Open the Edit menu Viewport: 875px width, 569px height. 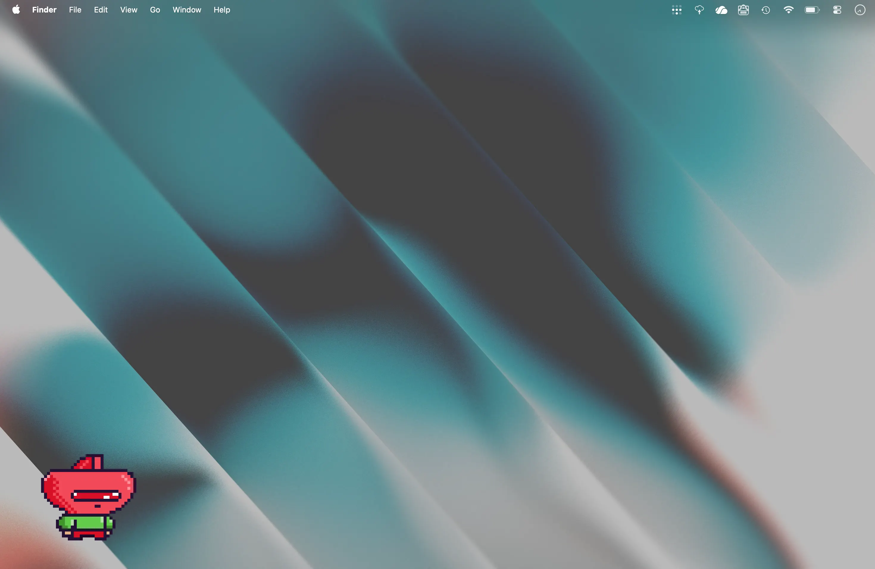(x=100, y=10)
